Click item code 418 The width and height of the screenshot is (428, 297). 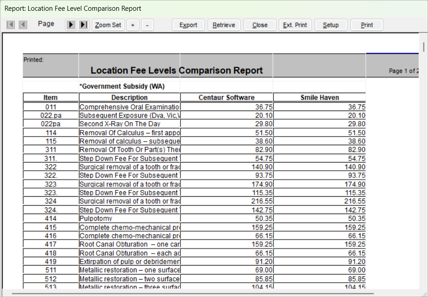51,253
